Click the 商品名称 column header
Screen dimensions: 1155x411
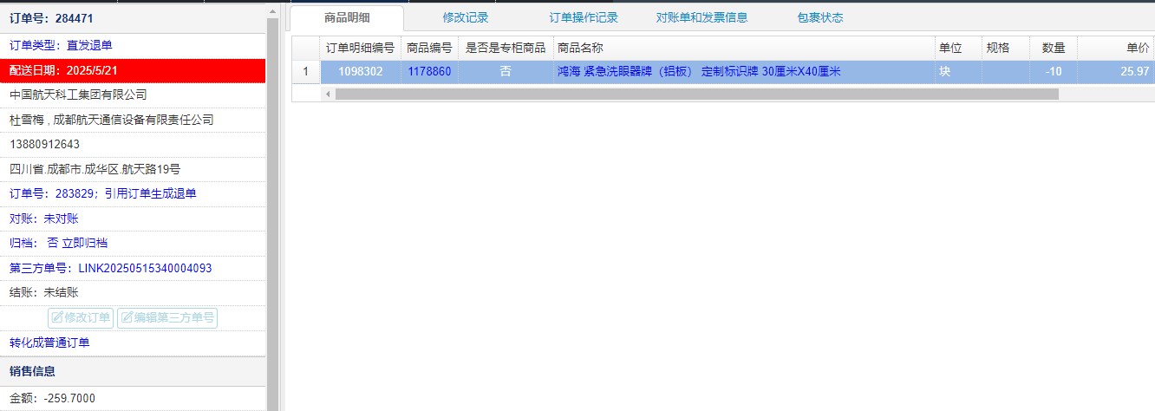743,49
